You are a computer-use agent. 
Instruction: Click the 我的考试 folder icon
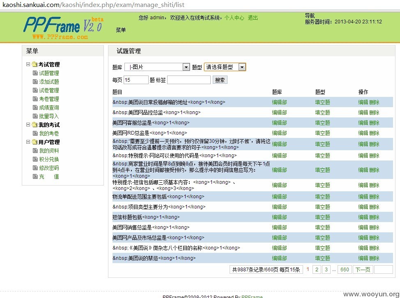(x=34, y=125)
